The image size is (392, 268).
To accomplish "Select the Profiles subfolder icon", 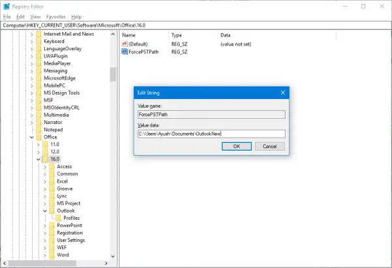I will tap(58, 218).
